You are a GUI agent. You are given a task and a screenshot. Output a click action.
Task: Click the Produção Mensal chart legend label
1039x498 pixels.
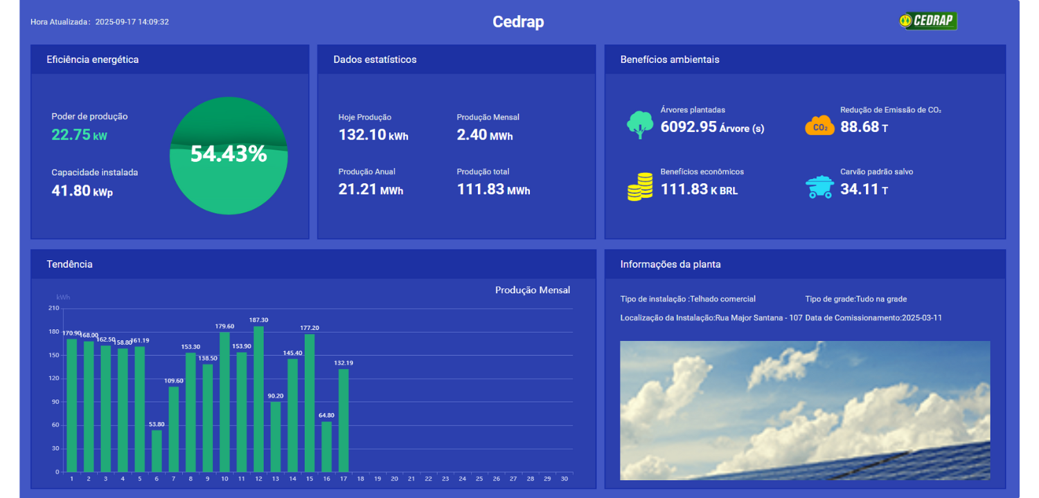point(532,290)
